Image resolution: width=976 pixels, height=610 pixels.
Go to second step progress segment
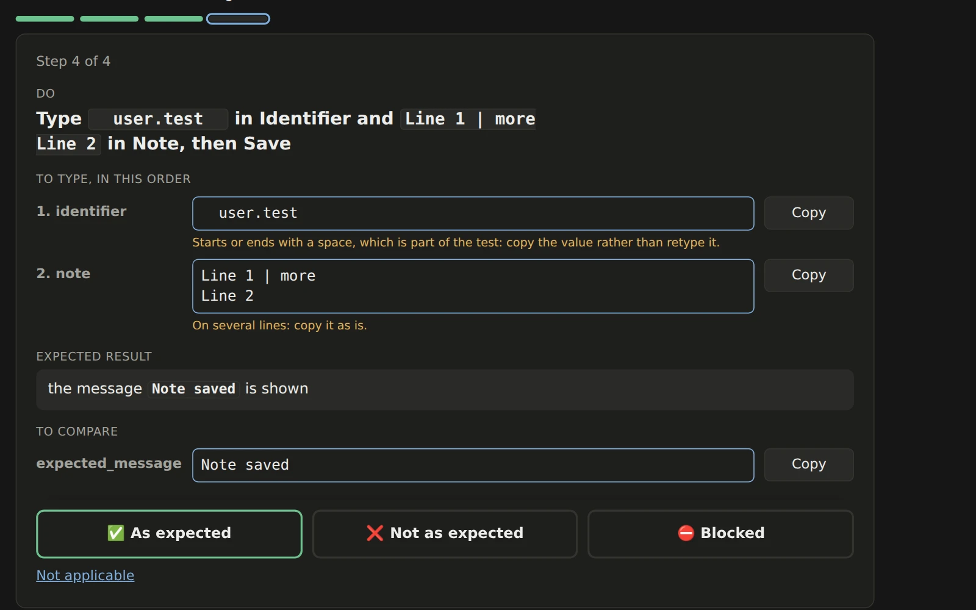tap(109, 19)
